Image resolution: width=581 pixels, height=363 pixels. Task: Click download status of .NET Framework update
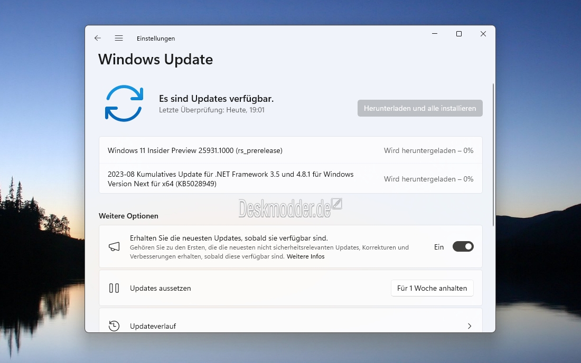point(428,179)
